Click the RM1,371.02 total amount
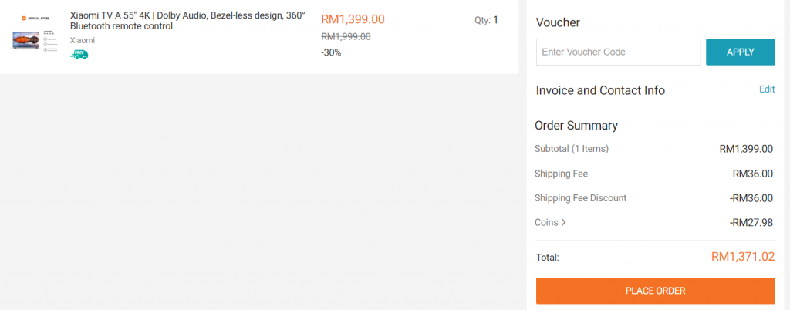Viewport: 790px width, 310px height. pos(743,257)
